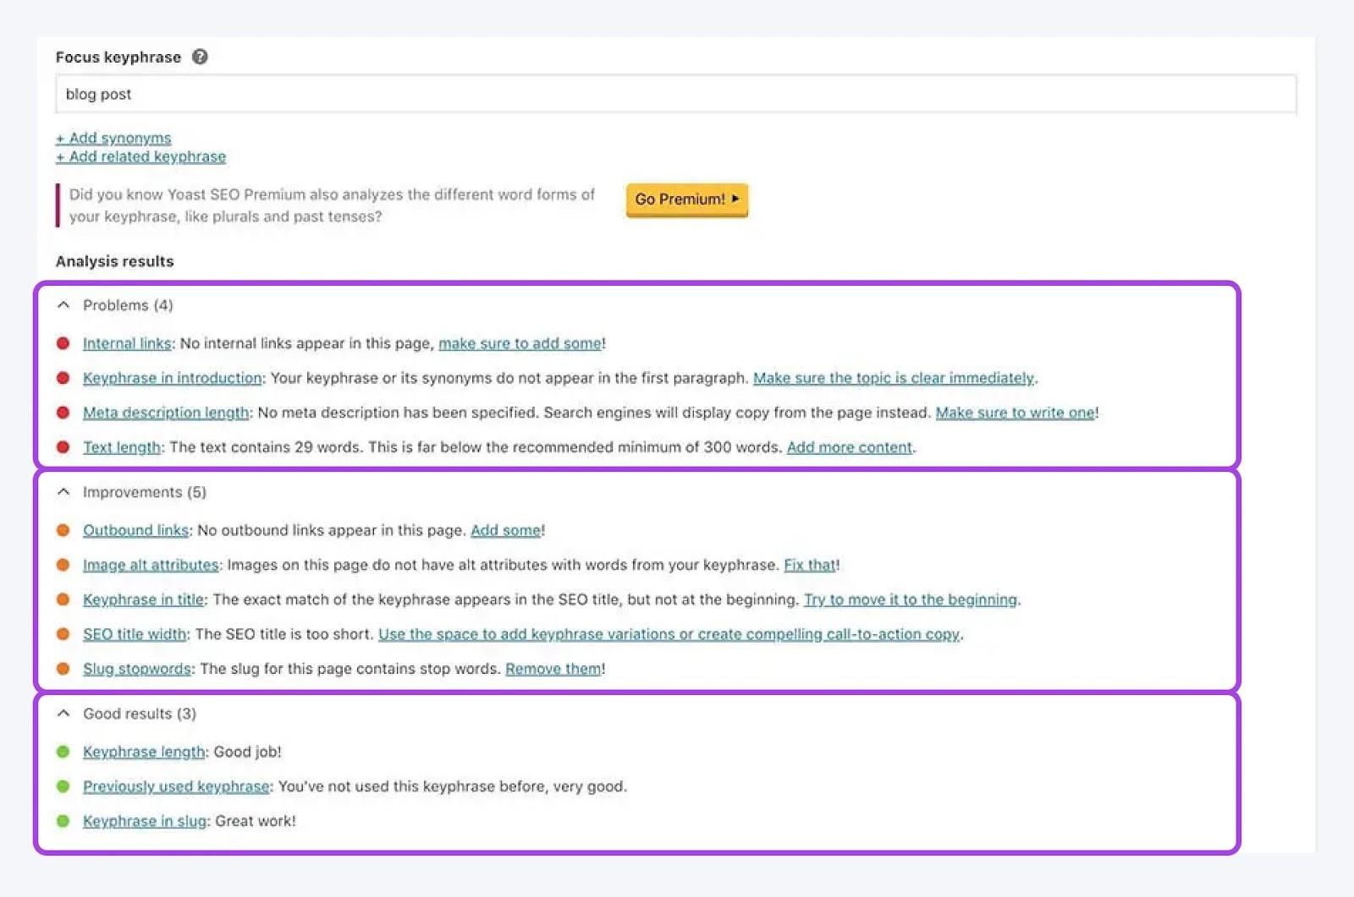The height and width of the screenshot is (897, 1354).
Task: Collapse the Good results (3) section
Action: [x=63, y=714]
